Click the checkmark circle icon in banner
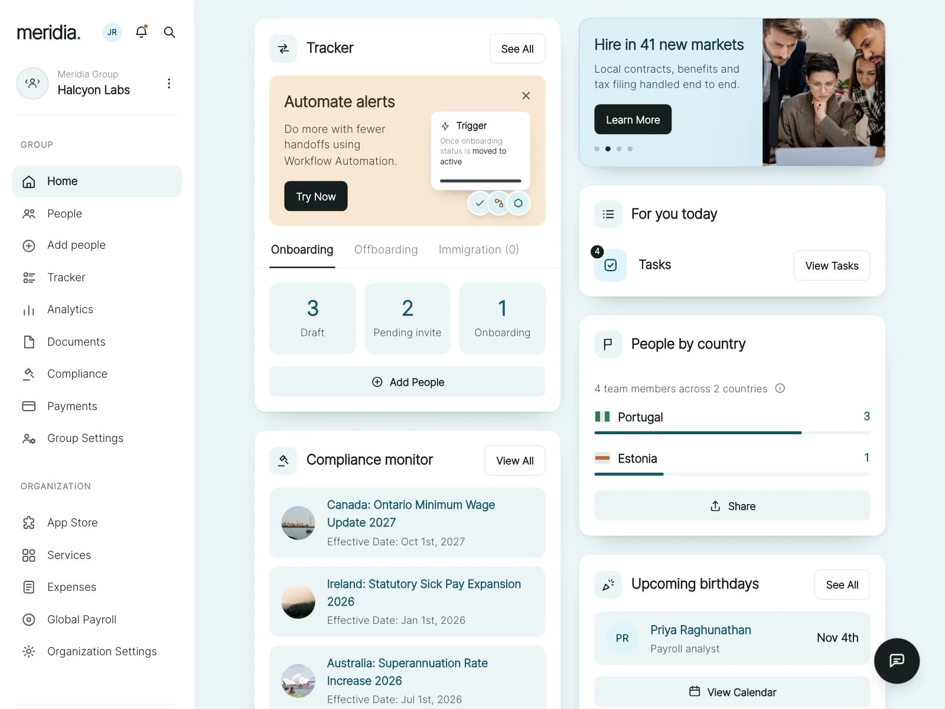This screenshot has width=945, height=709. [x=480, y=203]
